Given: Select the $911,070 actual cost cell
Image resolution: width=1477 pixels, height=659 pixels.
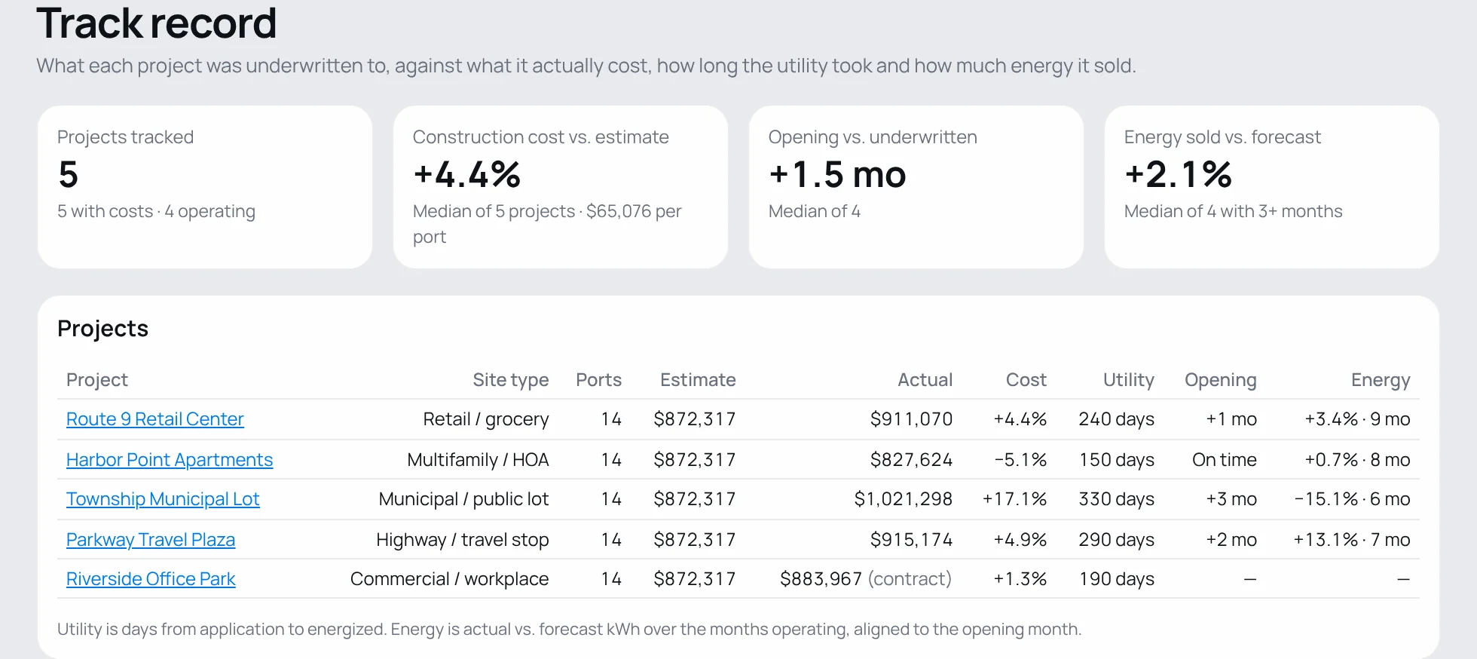Looking at the screenshot, I should click(911, 419).
